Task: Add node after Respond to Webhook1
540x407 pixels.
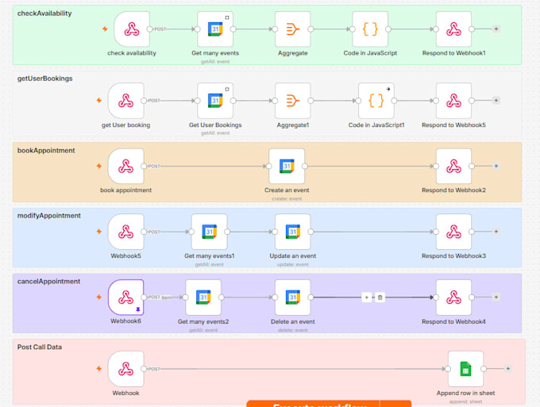Action: pos(496,29)
